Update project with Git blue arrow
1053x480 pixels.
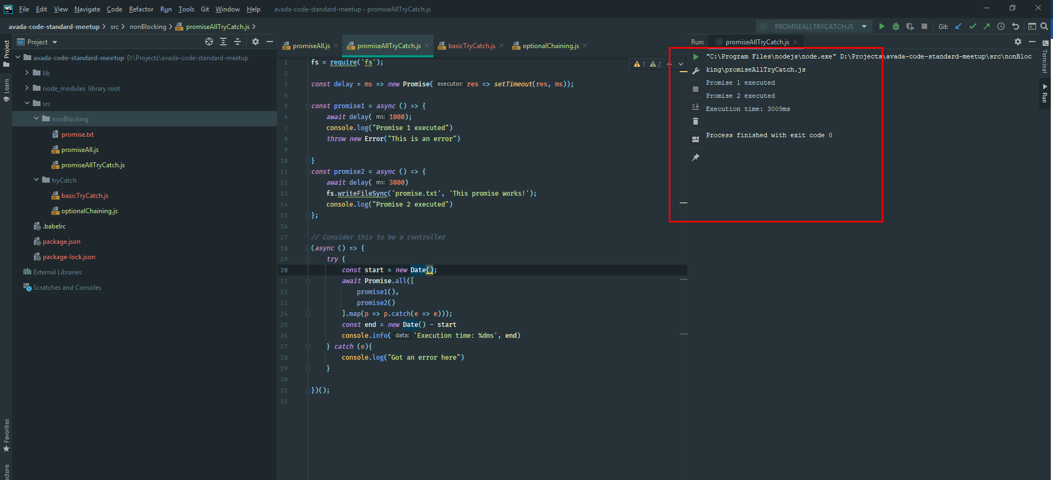[x=958, y=26]
